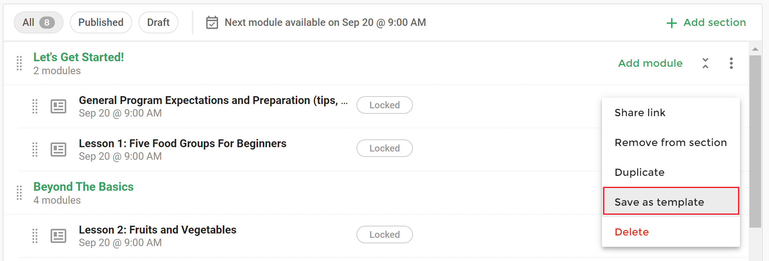The height and width of the screenshot is (261, 769).
Task: Click the Add module link
Action: click(x=650, y=63)
